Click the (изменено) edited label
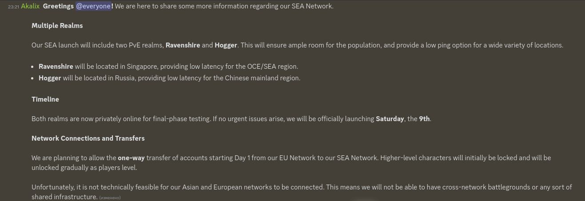The width and height of the screenshot is (585, 201). click(x=110, y=197)
